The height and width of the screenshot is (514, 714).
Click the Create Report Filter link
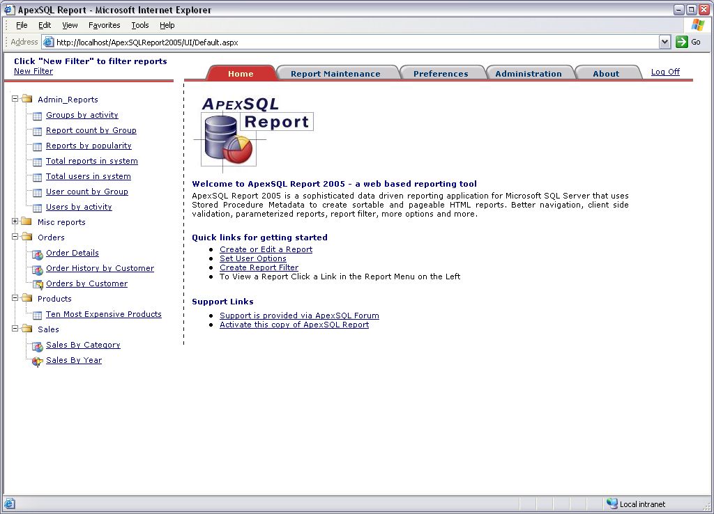pos(259,267)
